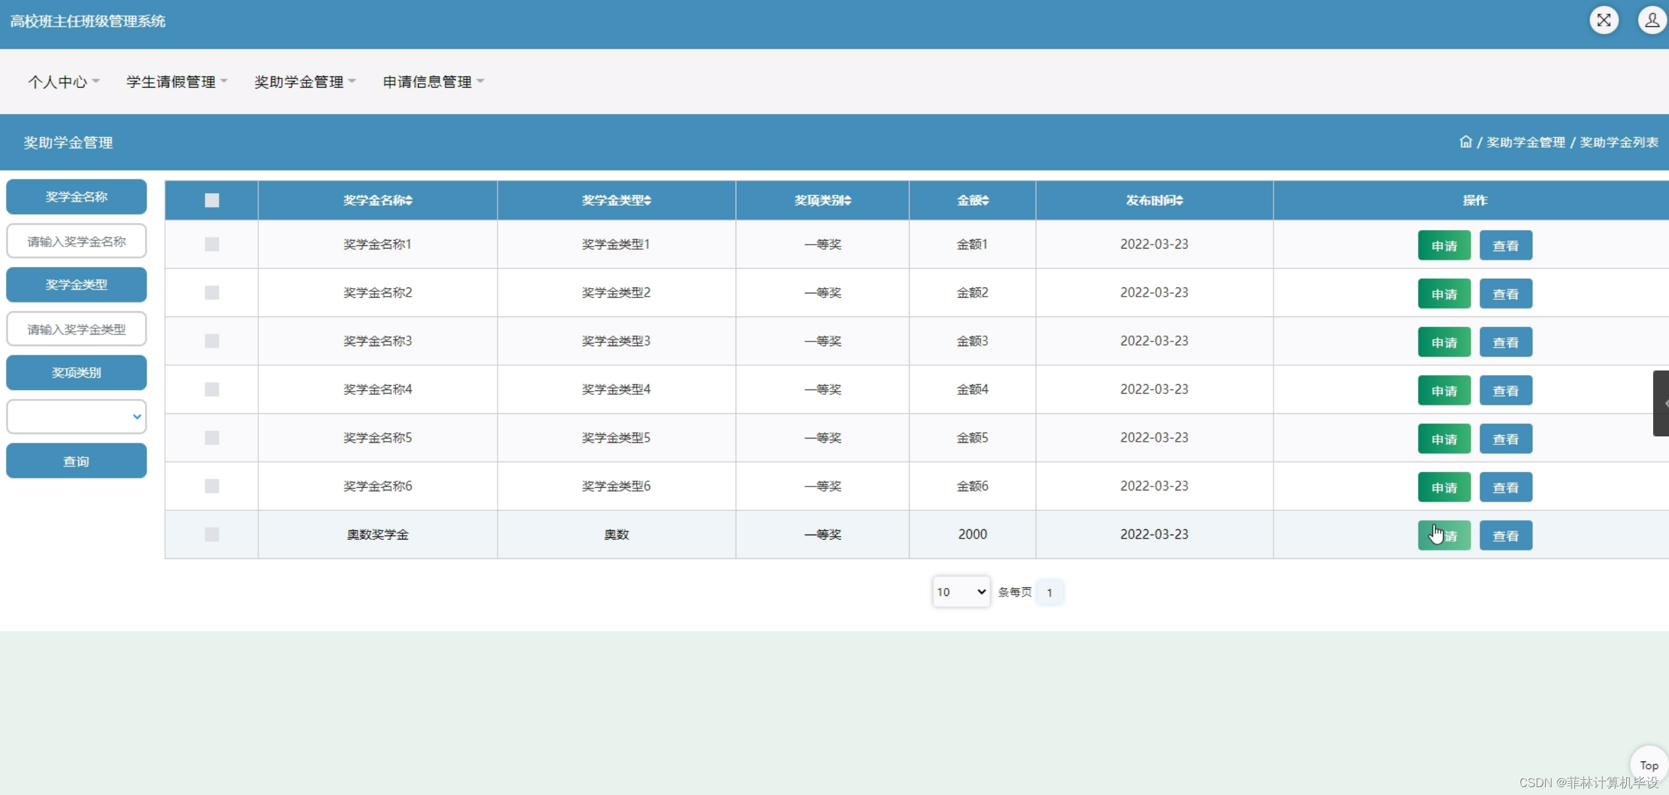
Task: Open the user profile icon
Action: (1651, 20)
